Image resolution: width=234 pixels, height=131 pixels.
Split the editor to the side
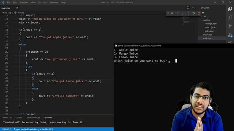188,8
